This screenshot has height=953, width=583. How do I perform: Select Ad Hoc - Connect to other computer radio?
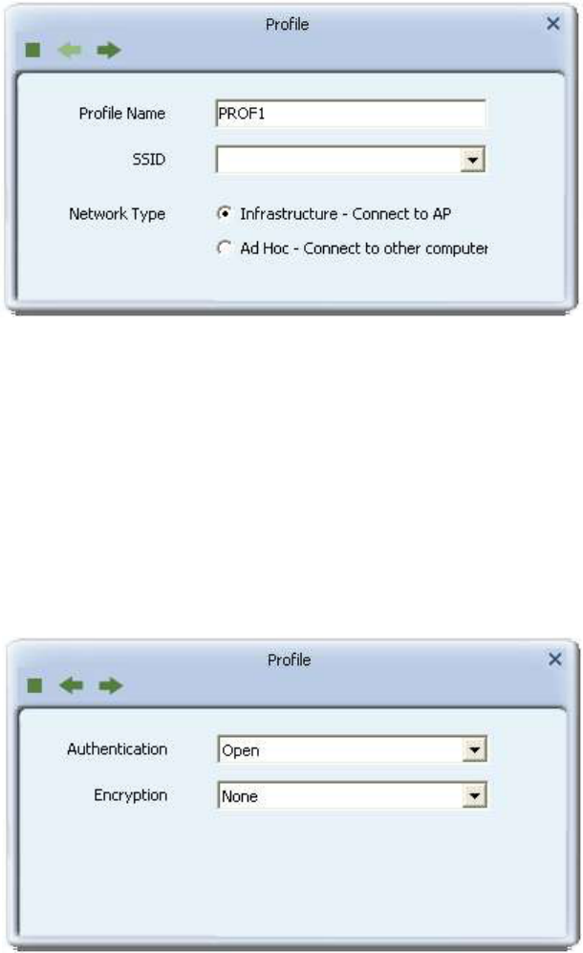[x=225, y=248]
